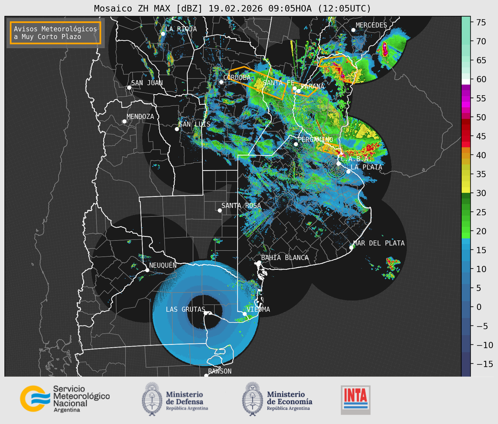Click the storm cell east of Mercedes

pos(385,49)
